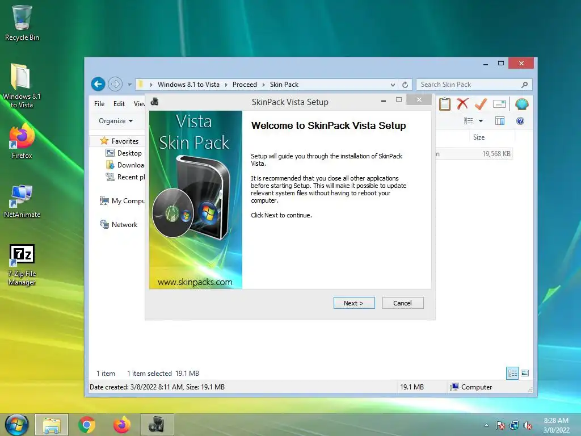Go back in Explorer window
581x436 pixels.
coord(98,84)
